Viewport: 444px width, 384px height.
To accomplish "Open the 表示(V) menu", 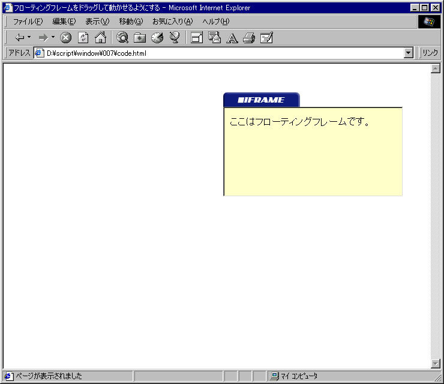I will [x=97, y=21].
